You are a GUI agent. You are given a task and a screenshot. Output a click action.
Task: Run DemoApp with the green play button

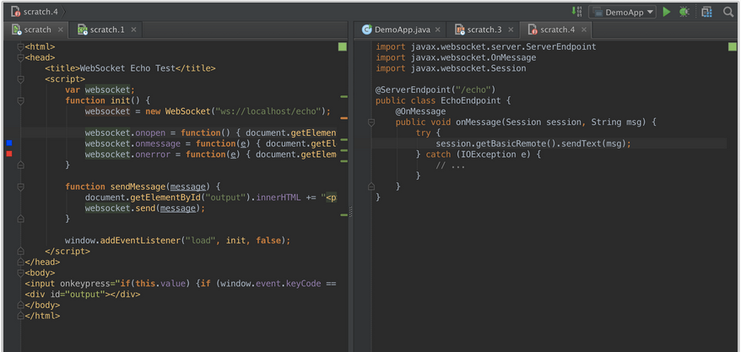(x=667, y=12)
